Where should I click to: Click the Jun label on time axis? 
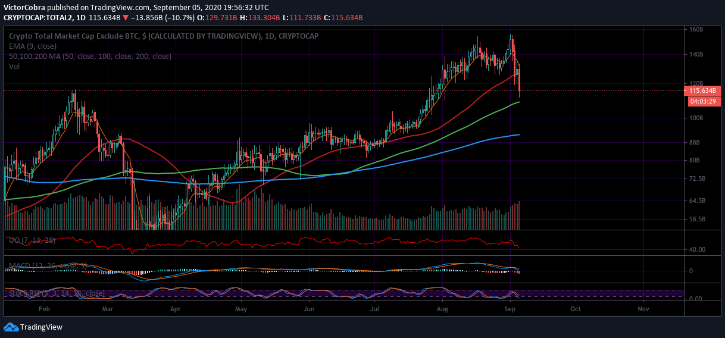click(308, 309)
